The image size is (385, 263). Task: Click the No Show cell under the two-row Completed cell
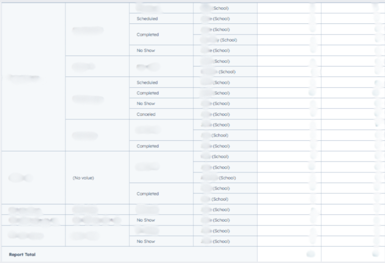[x=146, y=50]
